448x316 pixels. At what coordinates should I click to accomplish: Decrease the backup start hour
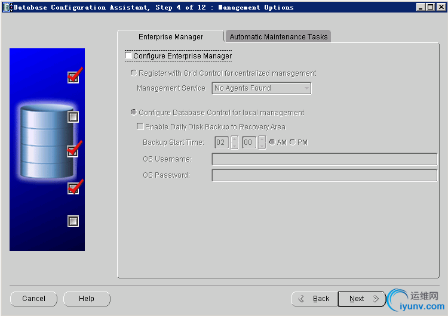click(x=235, y=145)
